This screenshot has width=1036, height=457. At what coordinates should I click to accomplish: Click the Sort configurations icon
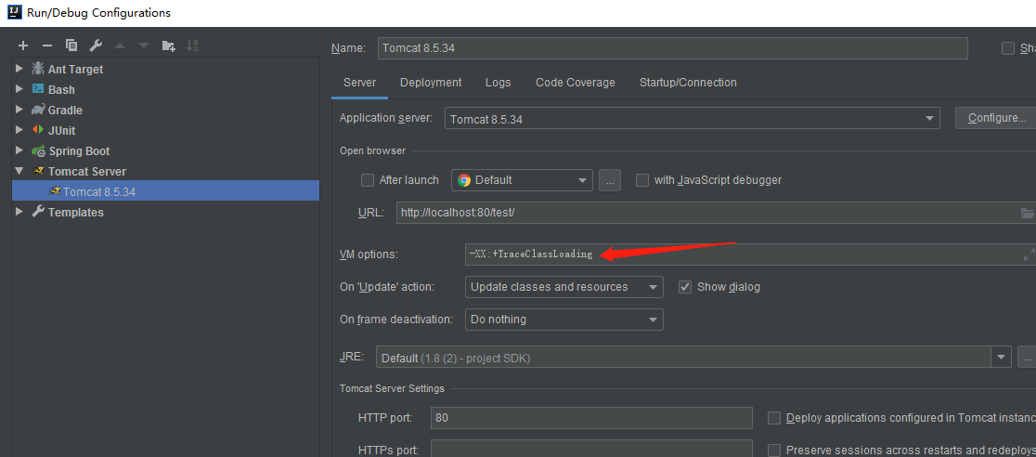pyautogui.click(x=192, y=46)
